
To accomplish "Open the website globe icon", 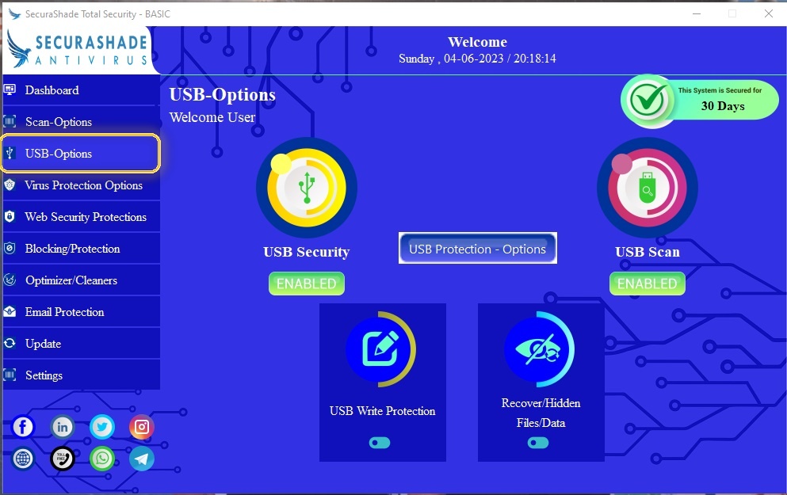I will click(23, 459).
